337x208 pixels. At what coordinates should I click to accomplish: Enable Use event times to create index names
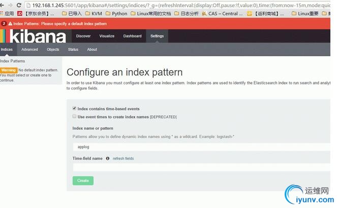(74, 116)
